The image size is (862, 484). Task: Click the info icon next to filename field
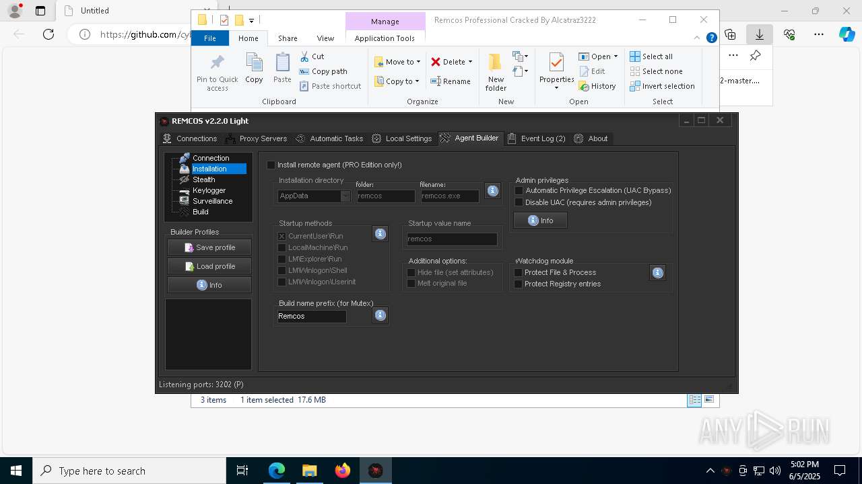(492, 191)
